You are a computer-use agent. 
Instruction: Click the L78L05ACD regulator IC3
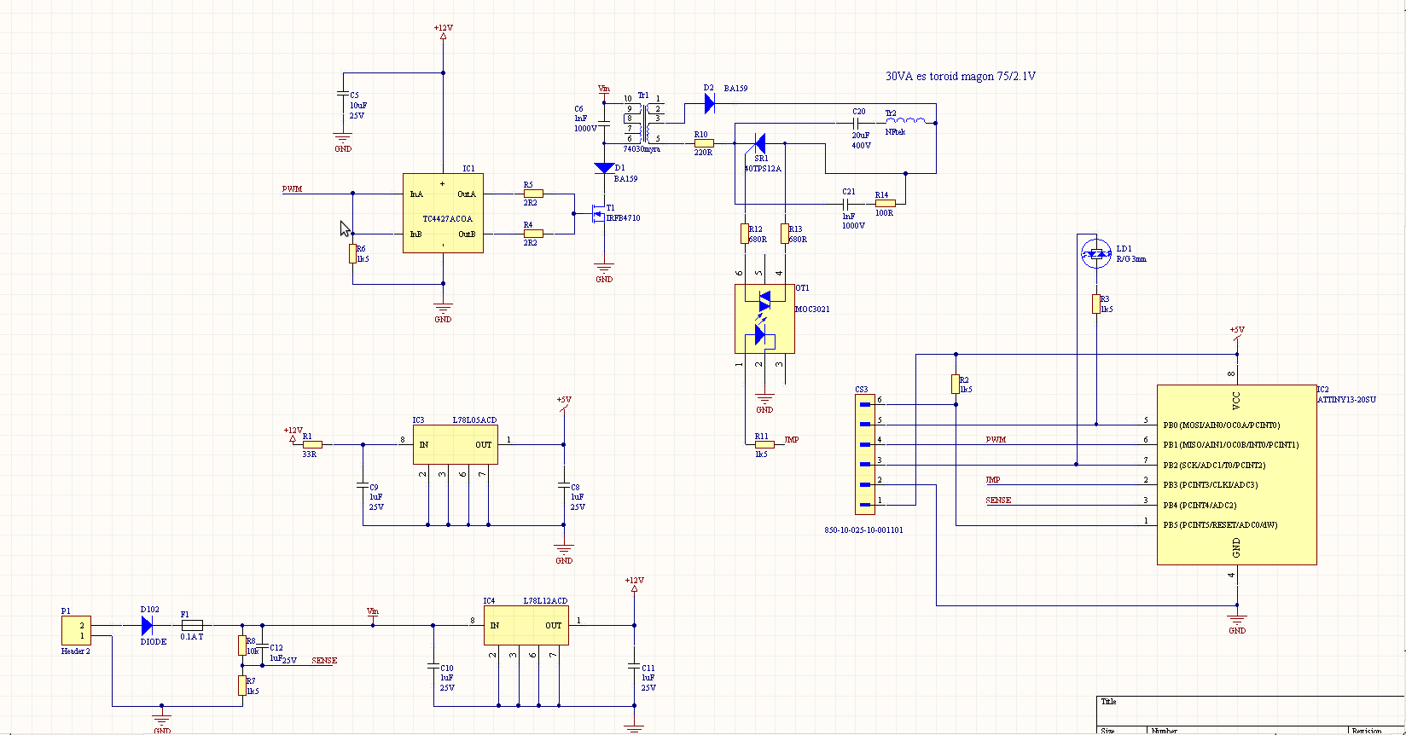point(455,445)
